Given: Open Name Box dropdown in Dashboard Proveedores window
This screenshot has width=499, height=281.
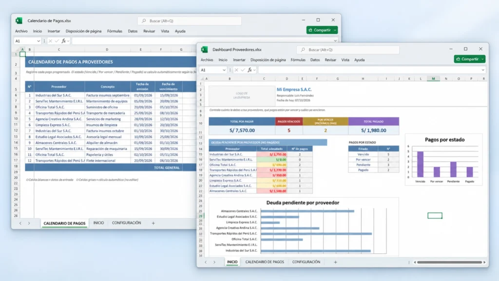Looking at the screenshot, I should coord(224,70).
